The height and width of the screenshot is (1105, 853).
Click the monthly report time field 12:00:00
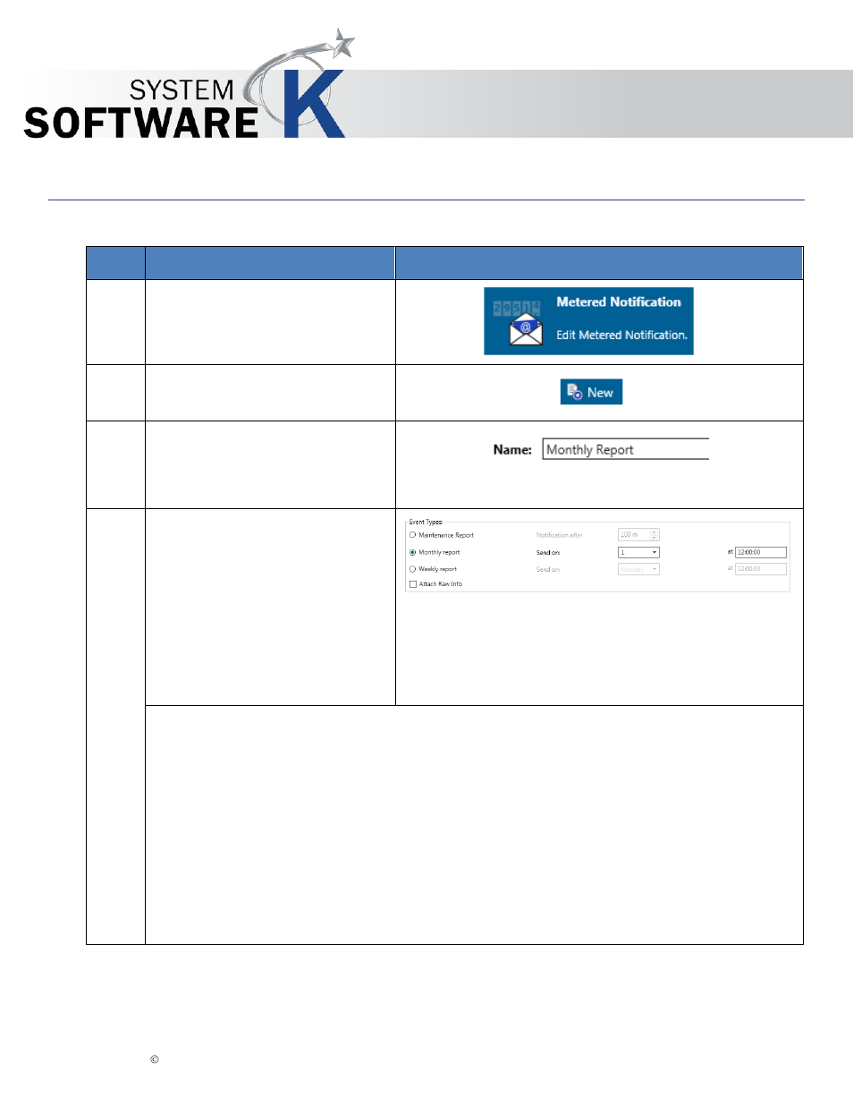pos(761,552)
